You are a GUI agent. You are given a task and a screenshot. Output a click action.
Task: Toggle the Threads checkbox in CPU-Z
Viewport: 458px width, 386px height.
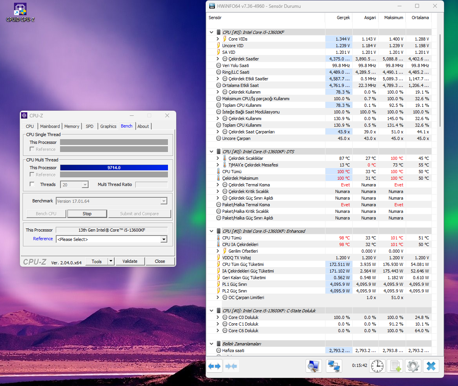32,184
